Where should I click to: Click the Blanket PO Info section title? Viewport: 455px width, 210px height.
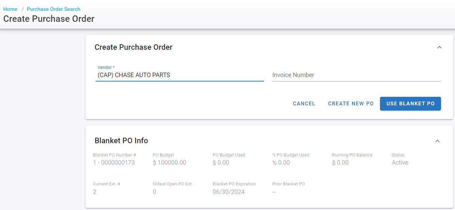121,141
